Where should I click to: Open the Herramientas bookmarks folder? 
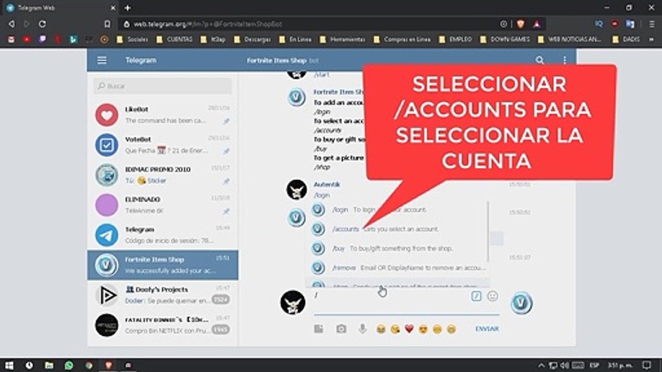(342, 39)
